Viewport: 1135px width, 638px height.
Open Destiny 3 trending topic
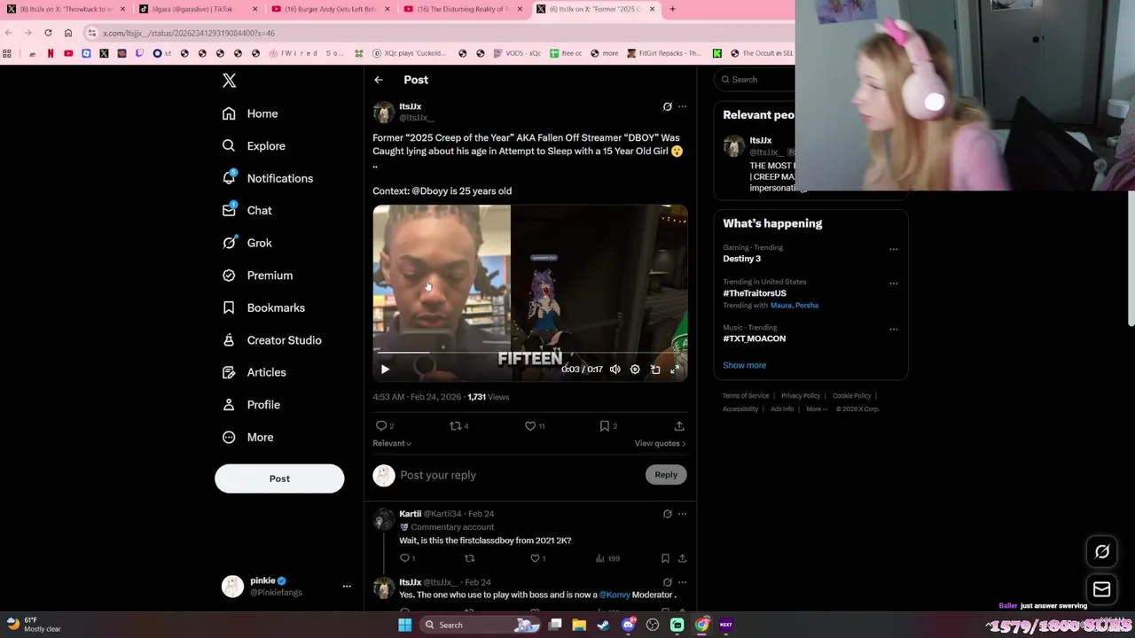741,259
